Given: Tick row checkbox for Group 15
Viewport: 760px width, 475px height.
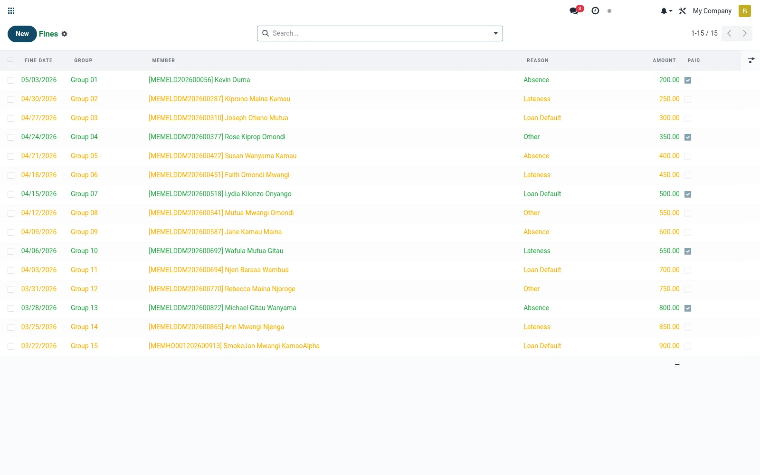Looking at the screenshot, I should [11, 346].
